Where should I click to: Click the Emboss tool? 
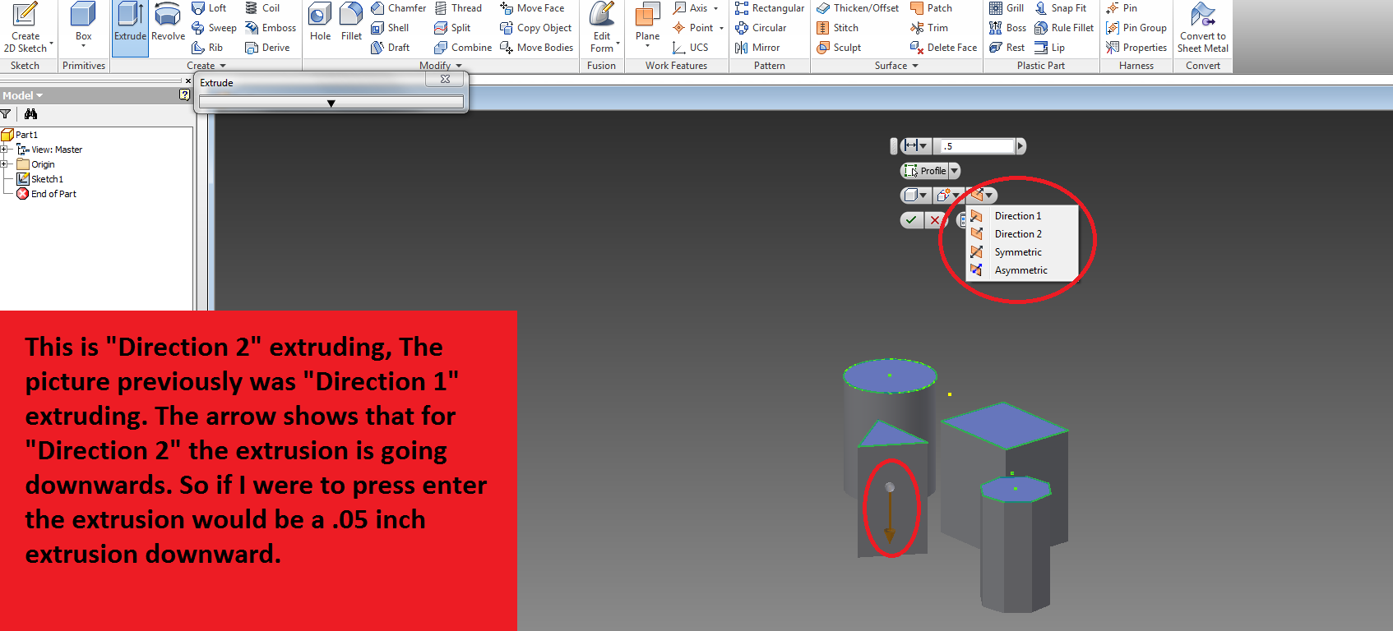tap(271, 28)
